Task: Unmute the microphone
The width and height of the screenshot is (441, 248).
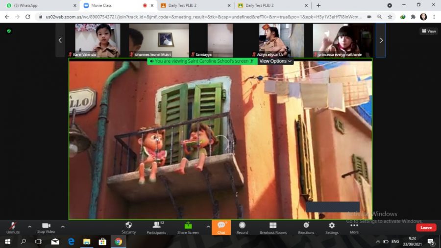Action: click(x=13, y=227)
